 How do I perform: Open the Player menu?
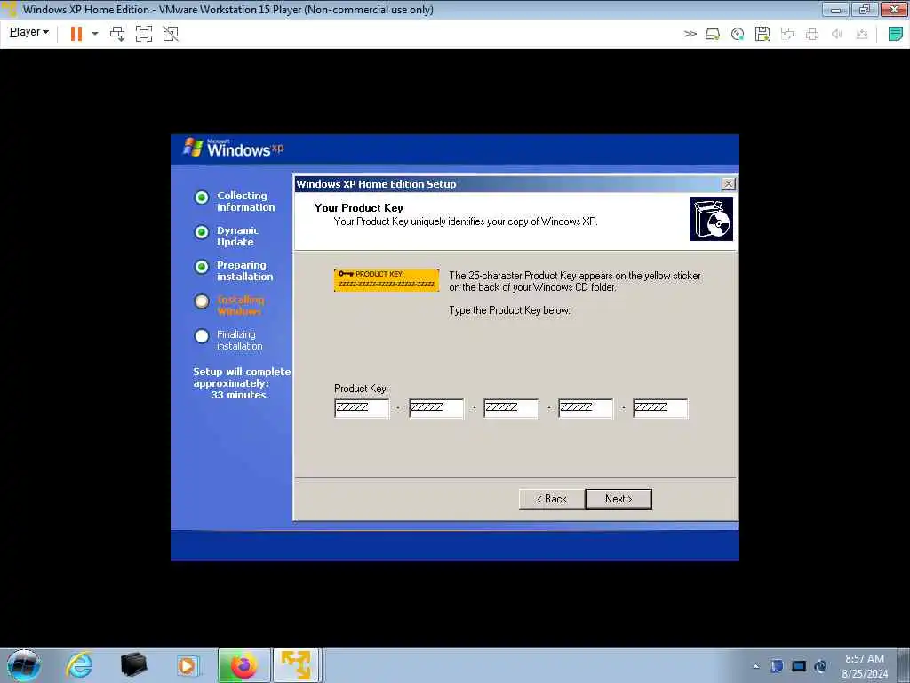[x=29, y=33]
